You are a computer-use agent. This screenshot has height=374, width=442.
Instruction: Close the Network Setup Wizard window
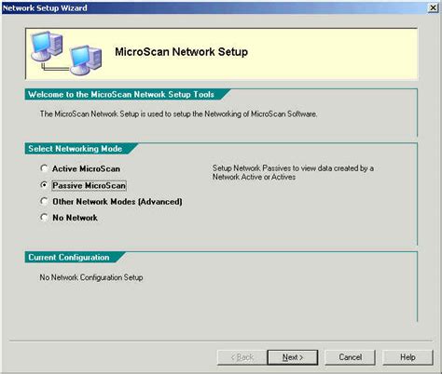point(433,7)
